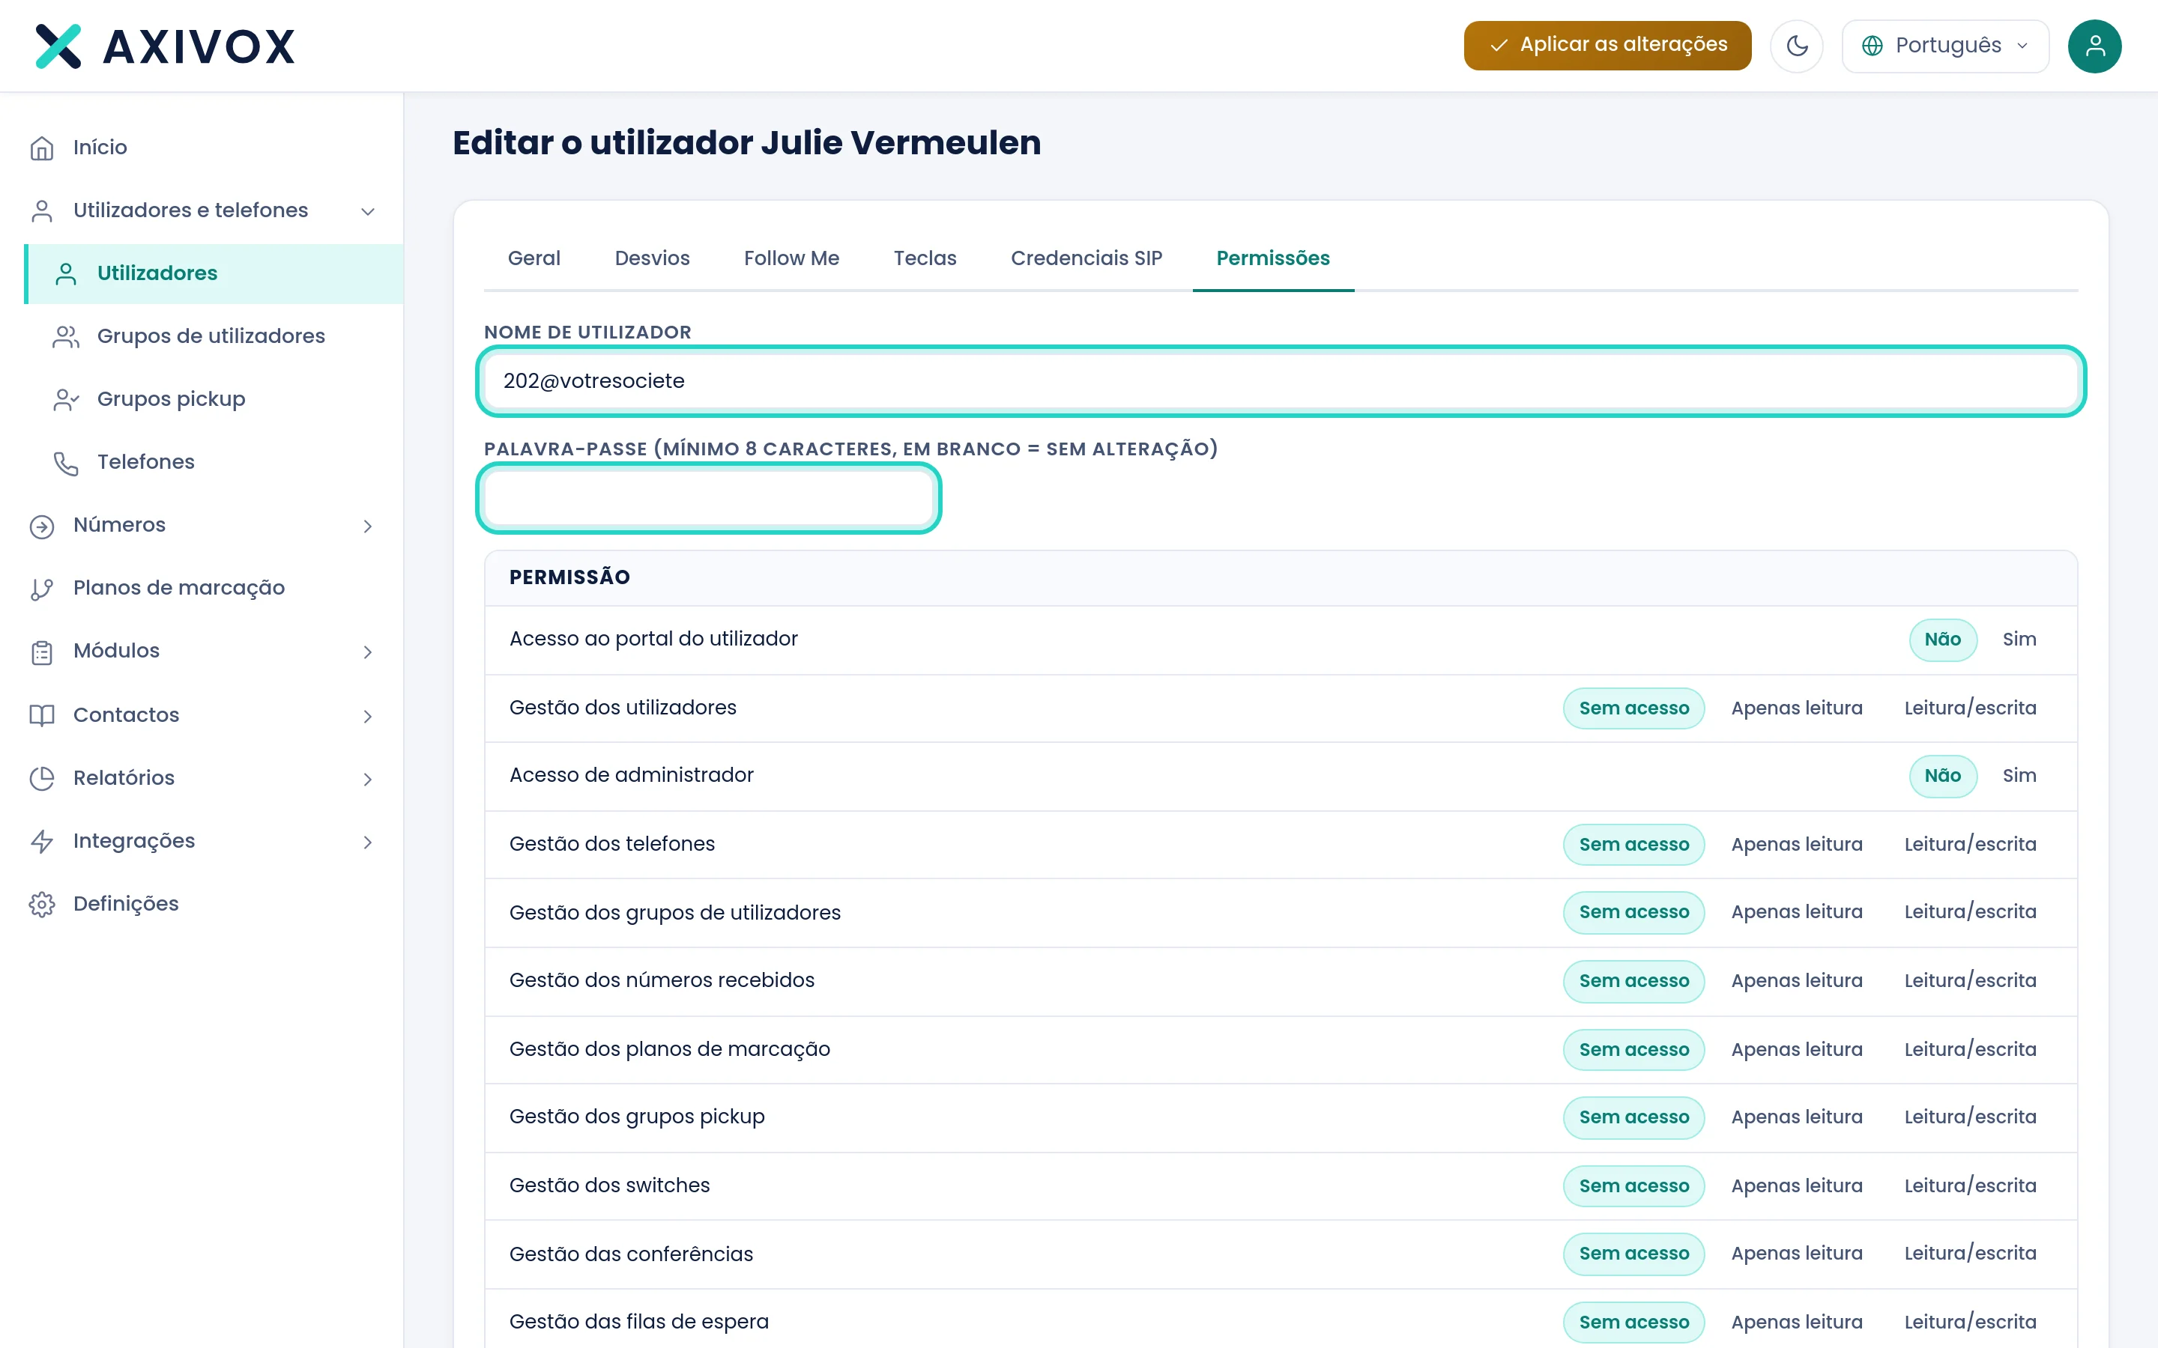2158x1348 pixels.
Task: Open the Credenciais SIP tab
Action: click(1086, 258)
